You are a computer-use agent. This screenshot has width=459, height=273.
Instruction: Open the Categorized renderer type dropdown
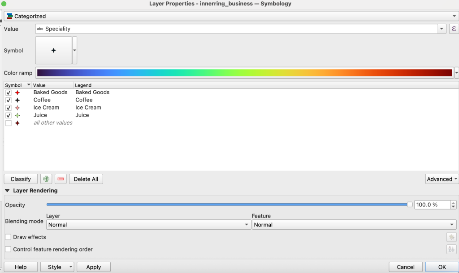coord(229,16)
